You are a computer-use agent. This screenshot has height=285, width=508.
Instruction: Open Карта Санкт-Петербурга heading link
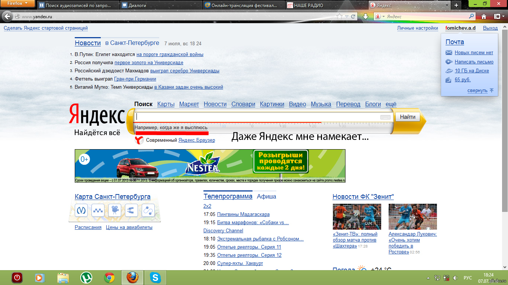[113, 197]
